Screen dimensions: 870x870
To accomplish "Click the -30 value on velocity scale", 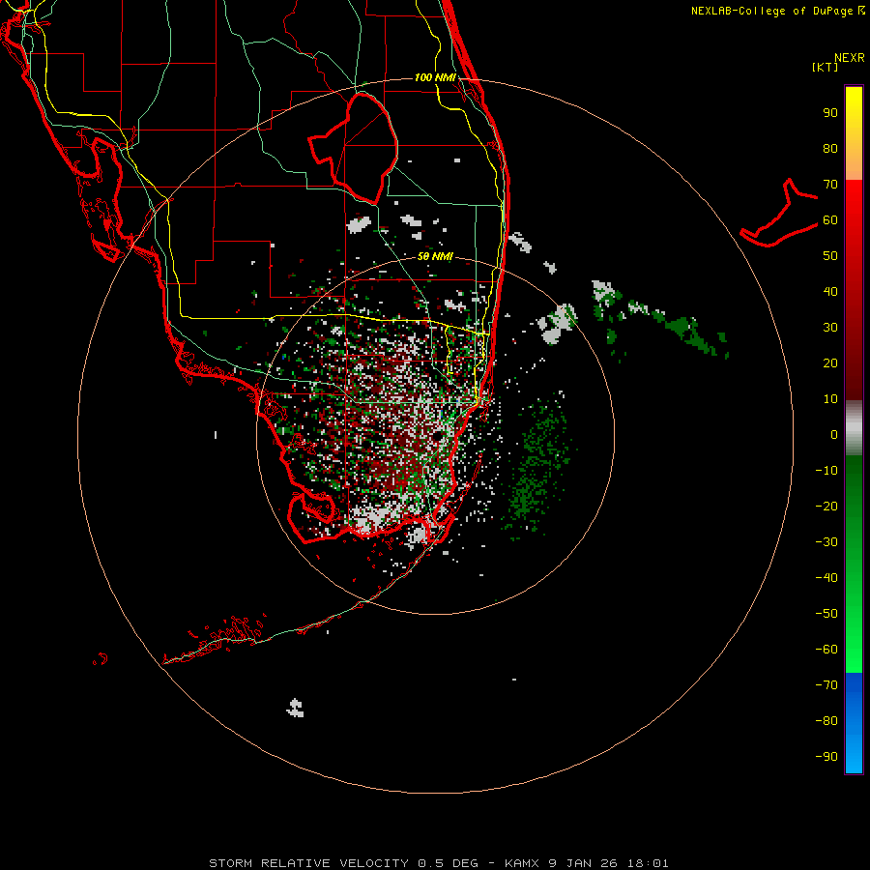I will click(826, 542).
